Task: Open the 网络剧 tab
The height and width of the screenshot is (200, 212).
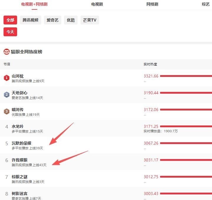Action: point(152,4)
